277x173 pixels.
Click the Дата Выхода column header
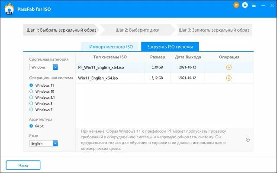click(188, 57)
